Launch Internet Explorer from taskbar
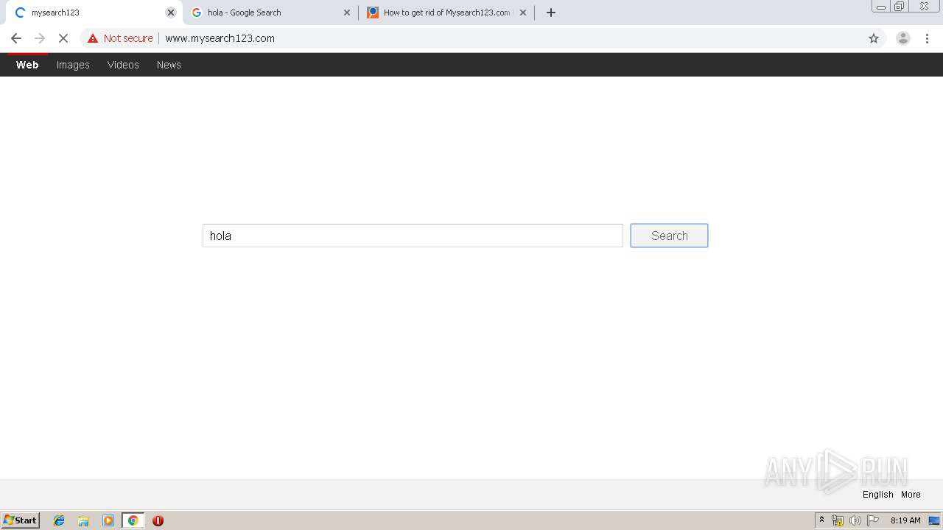The height and width of the screenshot is (530, 943). (59, 520)
